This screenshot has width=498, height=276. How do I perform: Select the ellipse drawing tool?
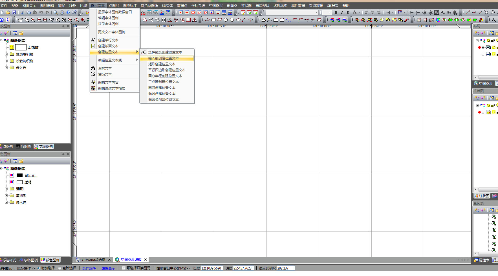(x=238, y=20)
